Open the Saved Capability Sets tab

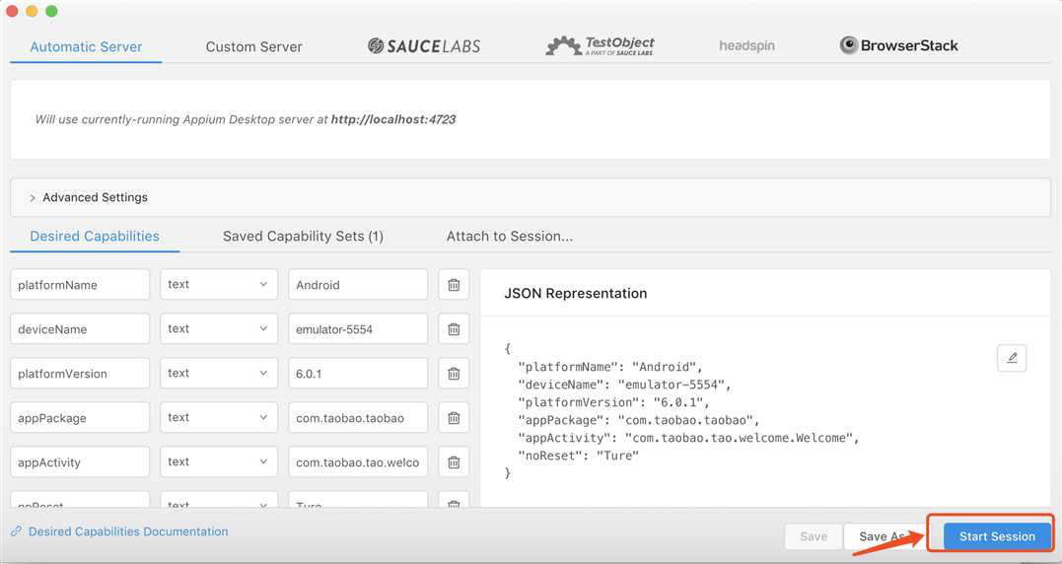tap(303, 237)
